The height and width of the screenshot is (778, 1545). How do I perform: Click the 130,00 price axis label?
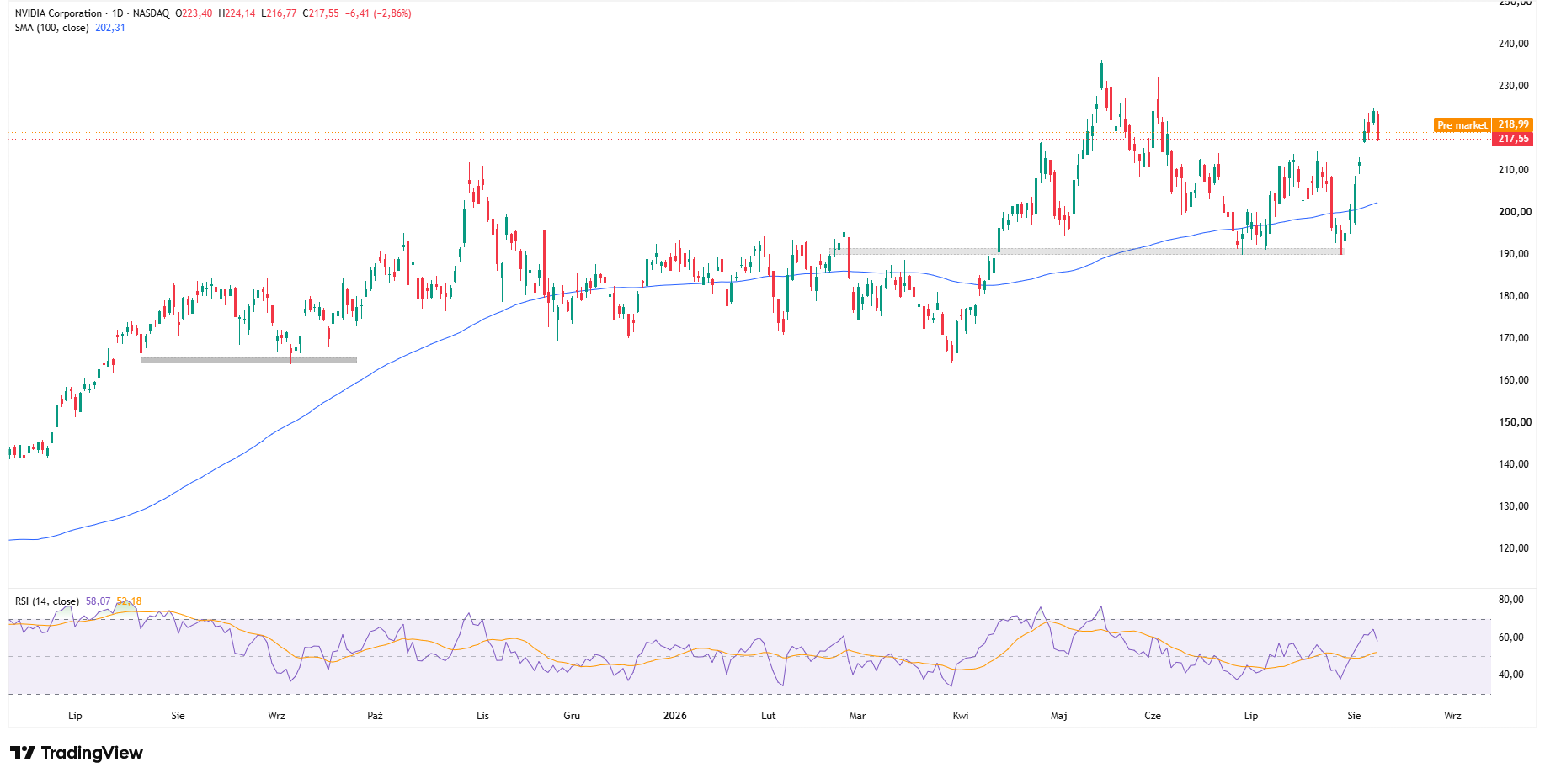1513,506
